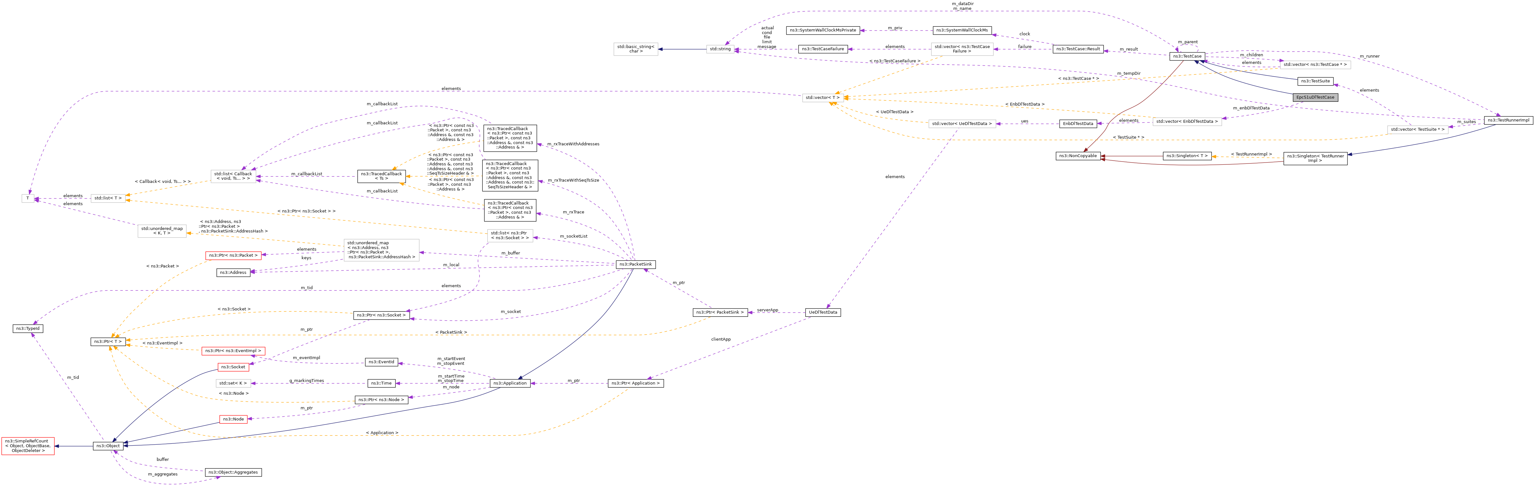This screenshot has width=1535, height=486.
Task: Open the ns3::TypeId node
Action: (x=28, y=329)
